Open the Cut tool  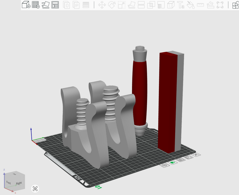pos(141,5)
